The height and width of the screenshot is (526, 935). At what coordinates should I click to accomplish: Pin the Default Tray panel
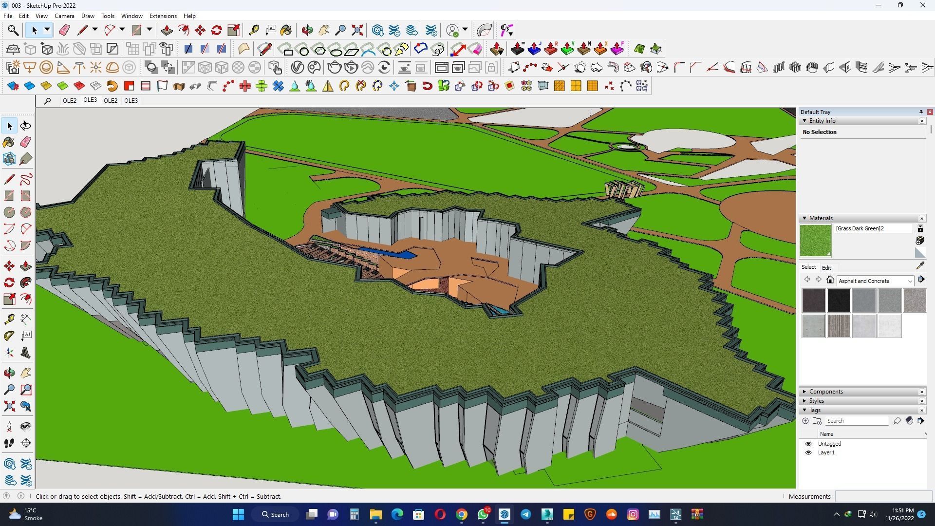coord(920,112)
